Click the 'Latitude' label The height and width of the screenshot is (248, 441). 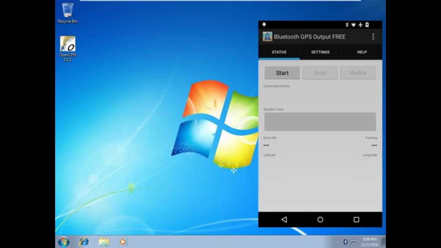[269, 155]
